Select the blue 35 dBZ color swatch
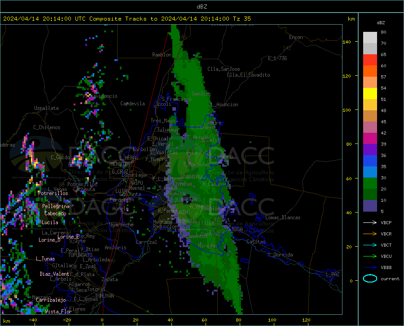The width and height of the screenshot is (404, 326). pos(370,161)
